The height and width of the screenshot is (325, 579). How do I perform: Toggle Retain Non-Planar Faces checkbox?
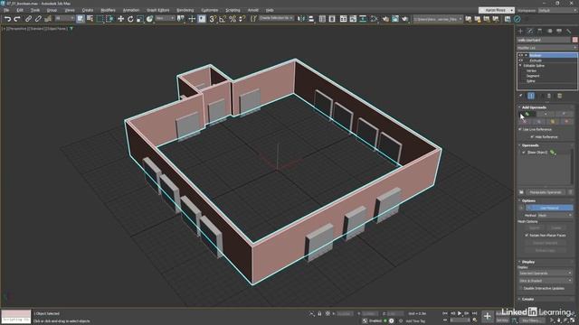(x=527, y=235)
